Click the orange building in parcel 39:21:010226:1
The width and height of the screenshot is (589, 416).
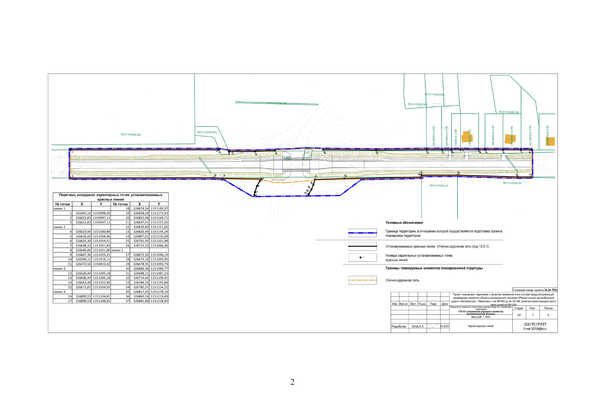[467, 137]
